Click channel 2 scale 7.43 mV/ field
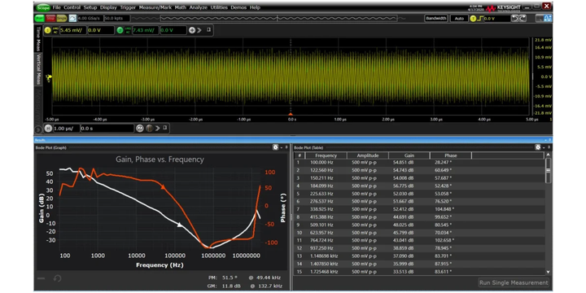This screenshot has height=293, width=586. tap(145, 30)
